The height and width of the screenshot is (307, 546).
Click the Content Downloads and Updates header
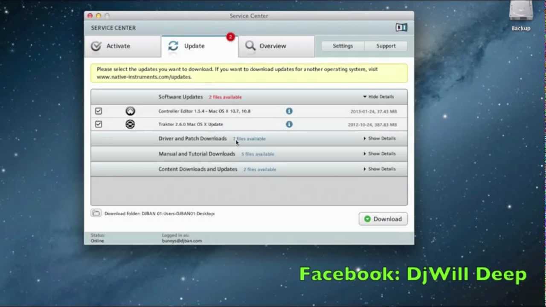click(249, 169)
